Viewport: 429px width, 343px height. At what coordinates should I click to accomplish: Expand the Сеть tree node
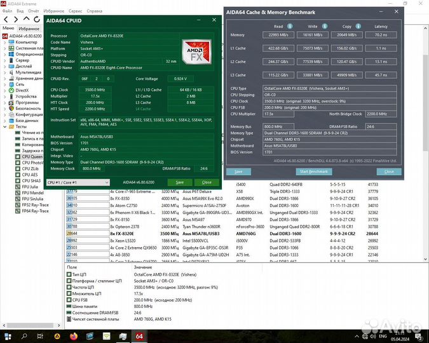[x=4, y=84]
